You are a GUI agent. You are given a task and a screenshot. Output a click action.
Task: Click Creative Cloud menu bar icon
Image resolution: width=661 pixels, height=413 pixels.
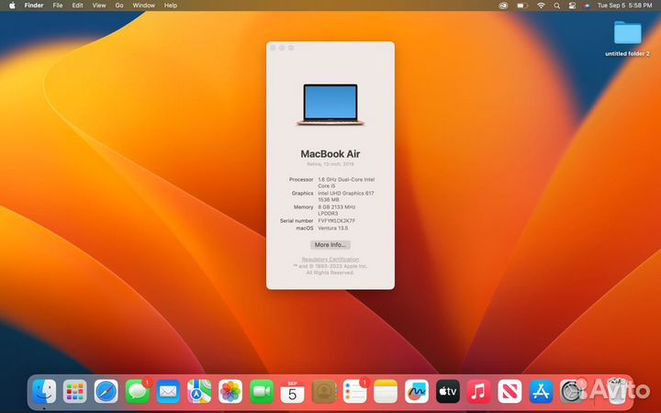(x=503, y=6)
